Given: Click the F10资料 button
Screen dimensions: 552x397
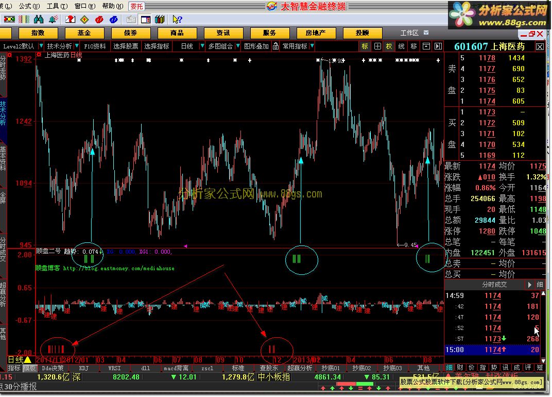Looking at the screenshot, I should pyautogui.click(x=95, y=46).
